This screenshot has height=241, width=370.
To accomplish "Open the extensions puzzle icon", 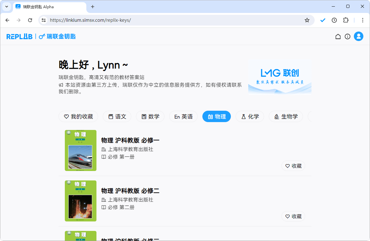I will (346, 20).
